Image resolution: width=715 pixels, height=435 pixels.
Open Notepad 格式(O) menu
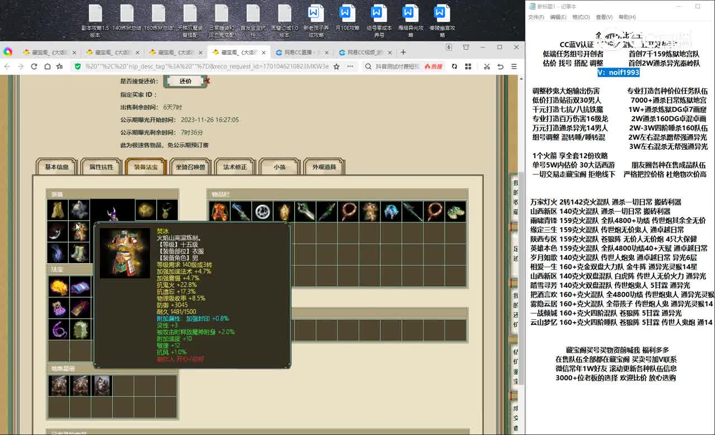point(581,17)
